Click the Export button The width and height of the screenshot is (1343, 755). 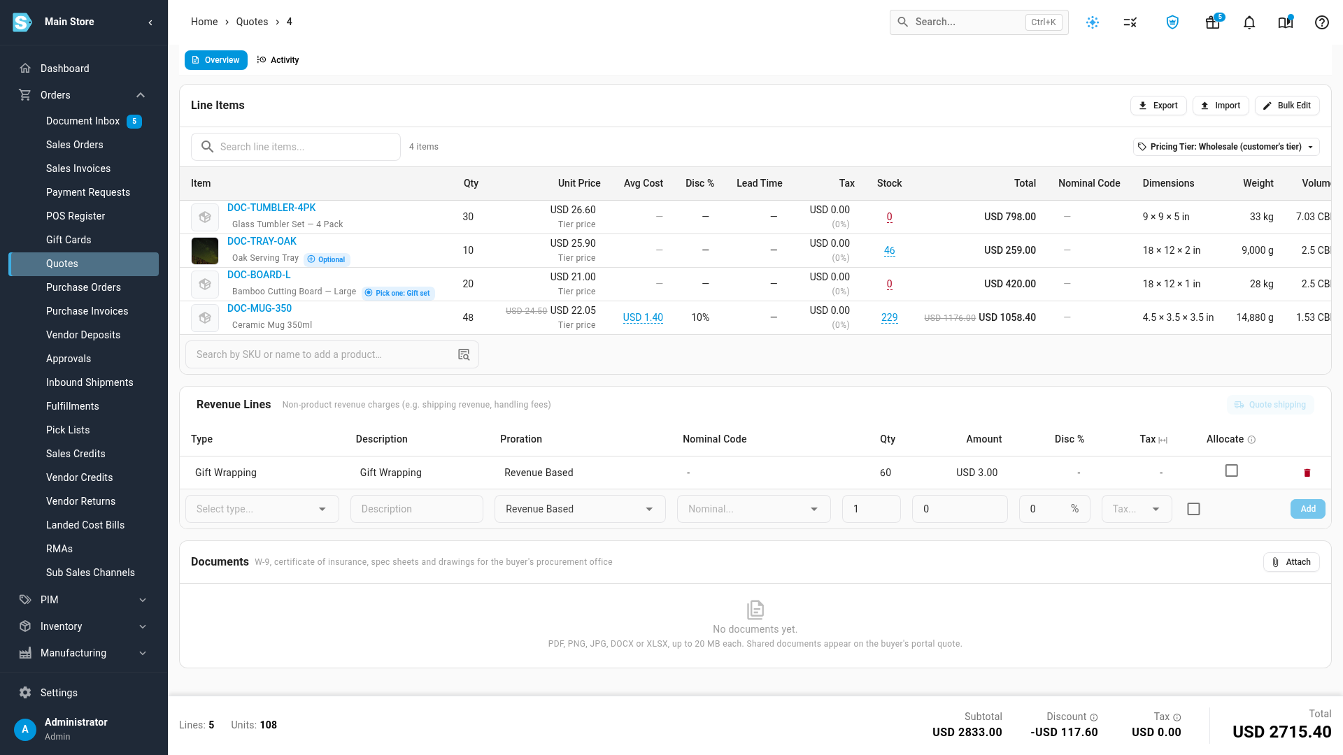pyautogui.click(x=1158, y=106)
